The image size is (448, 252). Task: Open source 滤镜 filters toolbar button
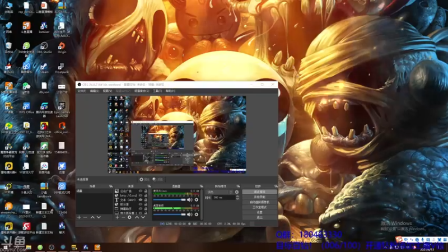[x=158, y=179]
